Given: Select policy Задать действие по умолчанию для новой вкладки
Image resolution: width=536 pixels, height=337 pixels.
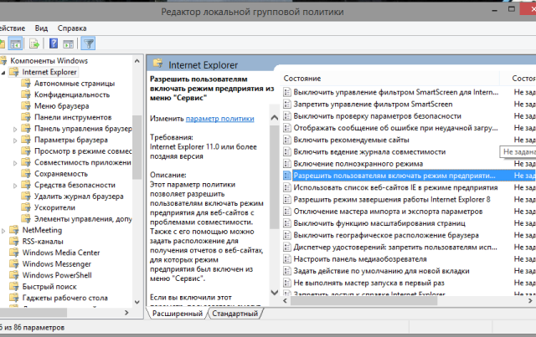Looking at the screenshot, I should pos(382,271).
